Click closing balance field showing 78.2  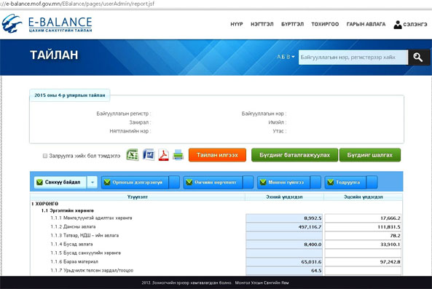363,236
